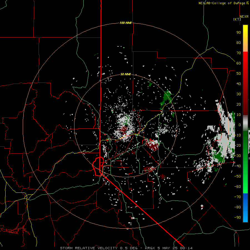Click the 40 value on the velocity scale
The height and width of the screenshot is (250, 250).
pos(239,84)
